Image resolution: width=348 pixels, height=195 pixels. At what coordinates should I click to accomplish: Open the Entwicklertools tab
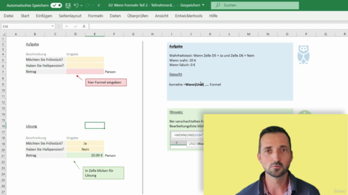click(189, 16)
